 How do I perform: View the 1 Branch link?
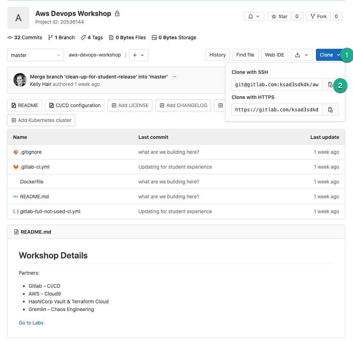click(61, 37)
